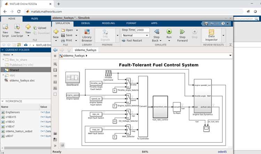The image size is (261, 154).
Task: Switch to the Apps tab
Action: tap(154, 23)
